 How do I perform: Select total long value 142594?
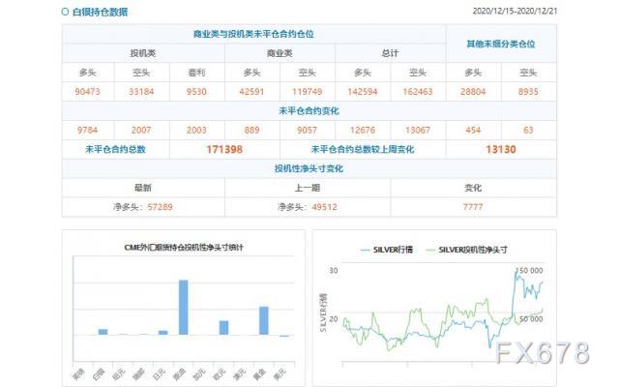pos(363,92)
